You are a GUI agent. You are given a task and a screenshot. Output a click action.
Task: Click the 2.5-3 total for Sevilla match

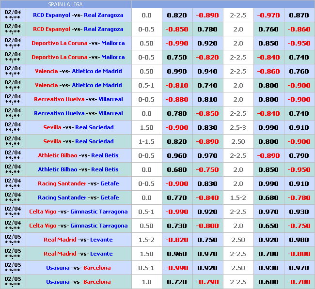(x=238, y=127)
